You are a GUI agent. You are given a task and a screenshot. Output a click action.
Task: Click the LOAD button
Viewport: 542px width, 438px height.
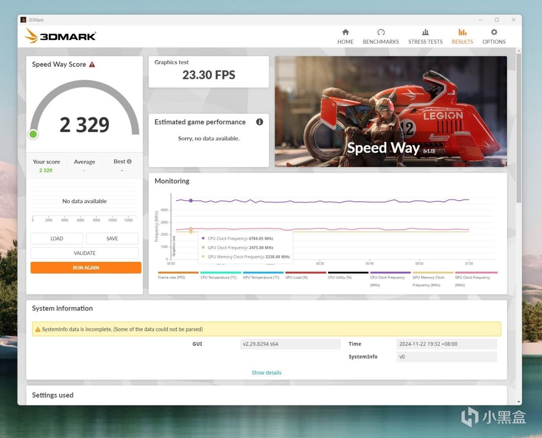pyautogui.click(x=57, y=239)
